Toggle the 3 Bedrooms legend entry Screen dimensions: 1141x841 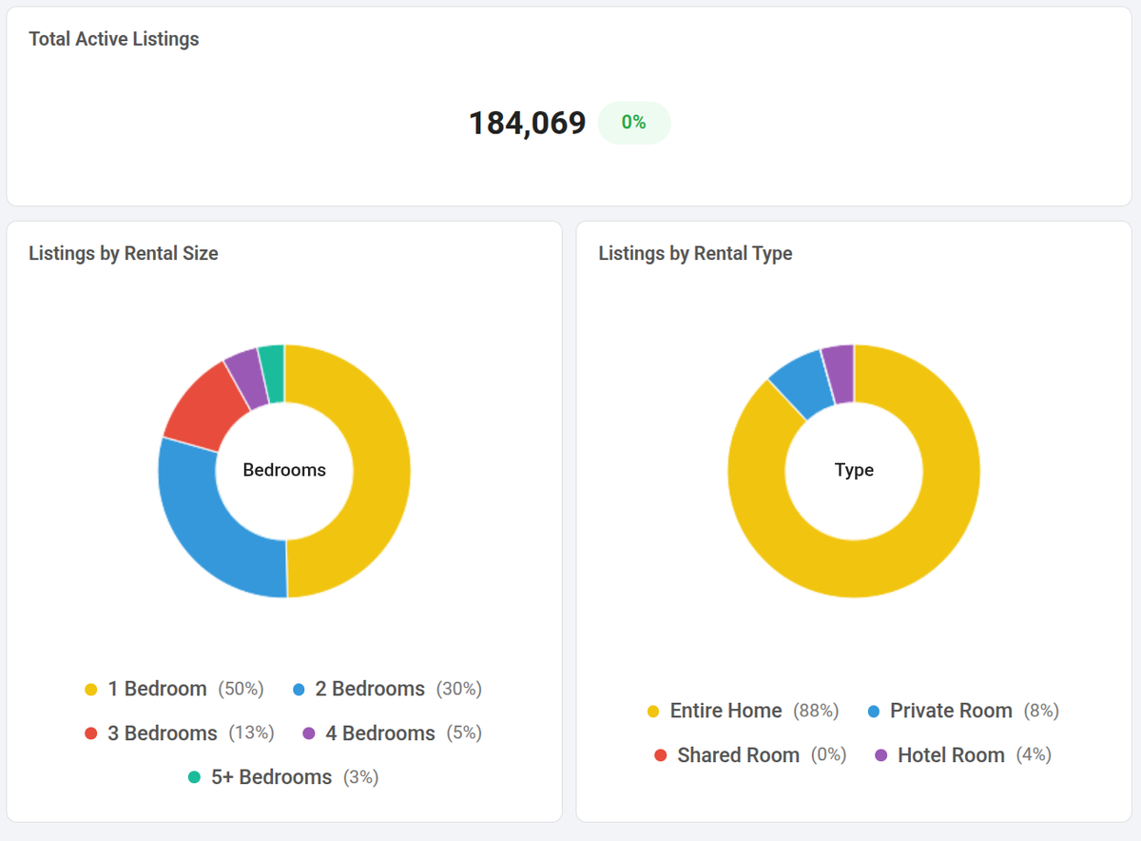coord(180,733)
